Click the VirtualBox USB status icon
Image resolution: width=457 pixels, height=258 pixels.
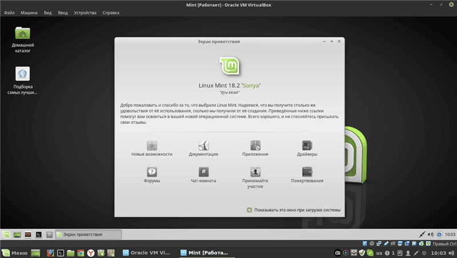point(386,244)
